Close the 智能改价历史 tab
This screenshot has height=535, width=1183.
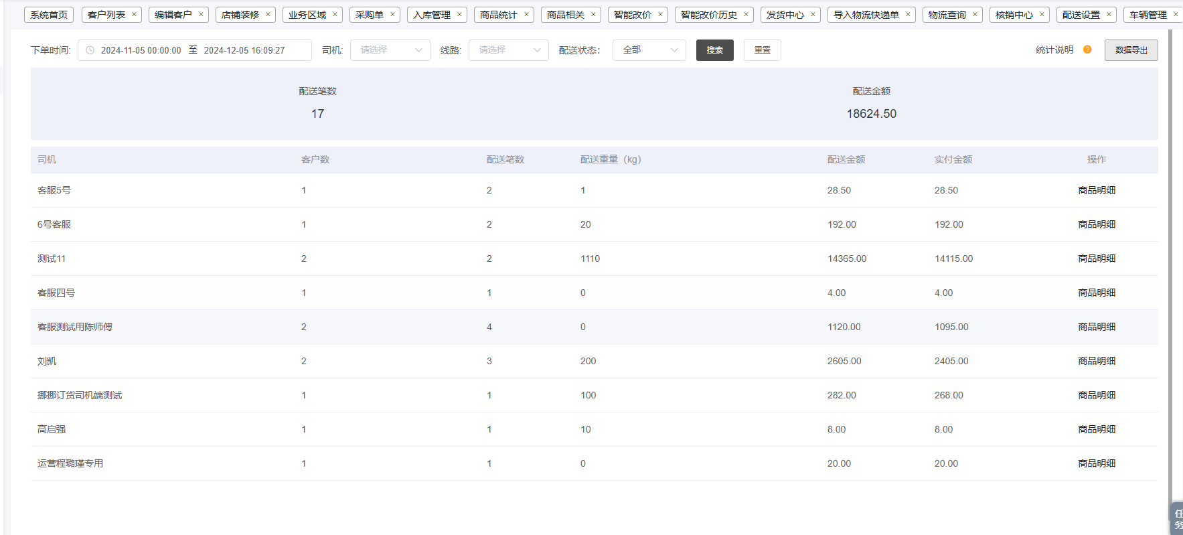[746, 14]
